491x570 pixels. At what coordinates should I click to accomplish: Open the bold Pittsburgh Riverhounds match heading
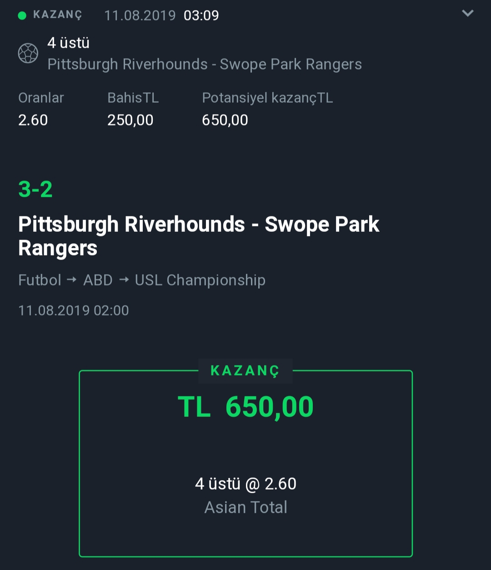click(199, 236)
